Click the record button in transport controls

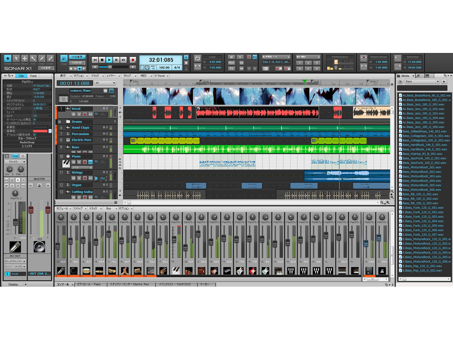pyautogui.click(x=133, y=60)
